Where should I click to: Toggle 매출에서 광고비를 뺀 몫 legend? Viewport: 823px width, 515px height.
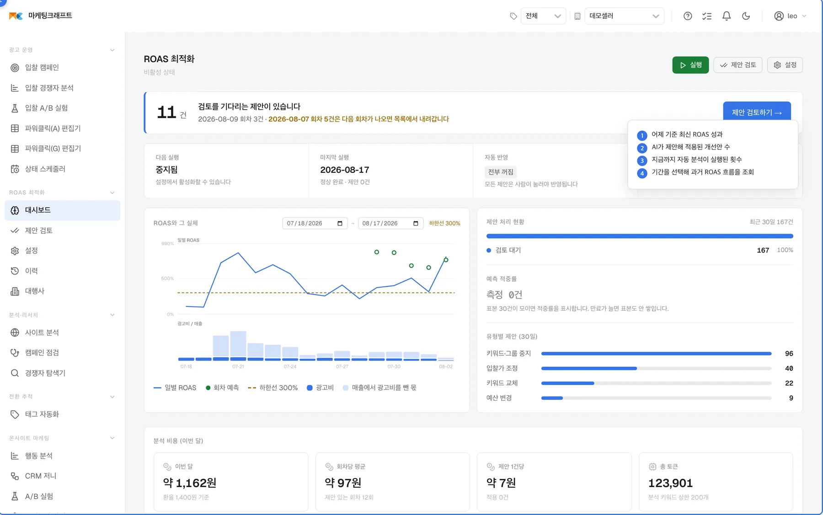[380, 388]
